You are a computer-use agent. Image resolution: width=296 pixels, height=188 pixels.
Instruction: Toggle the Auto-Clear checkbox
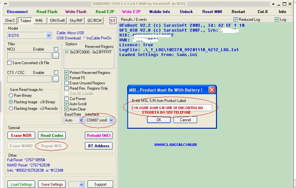coord(66,109)
